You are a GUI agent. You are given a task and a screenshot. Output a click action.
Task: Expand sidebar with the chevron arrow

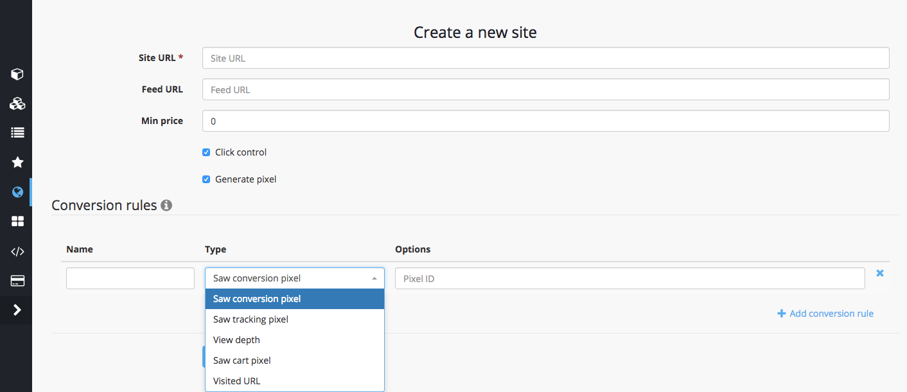(17, 310)
